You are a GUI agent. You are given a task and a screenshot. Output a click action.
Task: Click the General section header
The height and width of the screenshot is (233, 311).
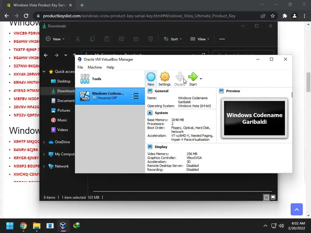point(162,91)
